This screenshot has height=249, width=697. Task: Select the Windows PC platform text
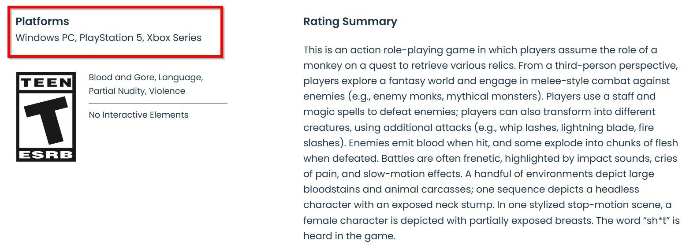(x=45, y=38)
